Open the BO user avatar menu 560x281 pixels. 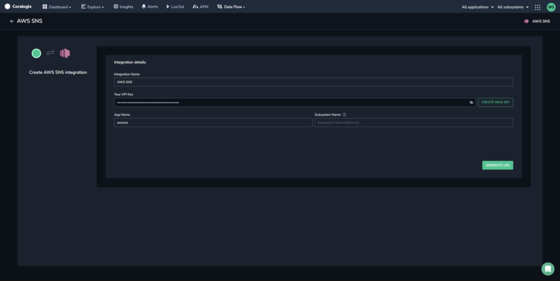pyautogui.click(x=551, y=7)
